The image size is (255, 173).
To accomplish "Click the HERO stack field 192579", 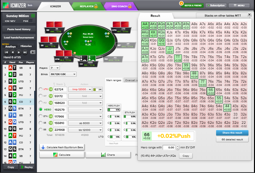I will [x=60, y=109].
